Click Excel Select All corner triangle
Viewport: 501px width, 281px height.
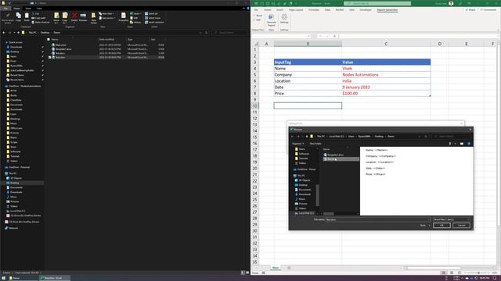pyautogui.click(x=256, y=44)
